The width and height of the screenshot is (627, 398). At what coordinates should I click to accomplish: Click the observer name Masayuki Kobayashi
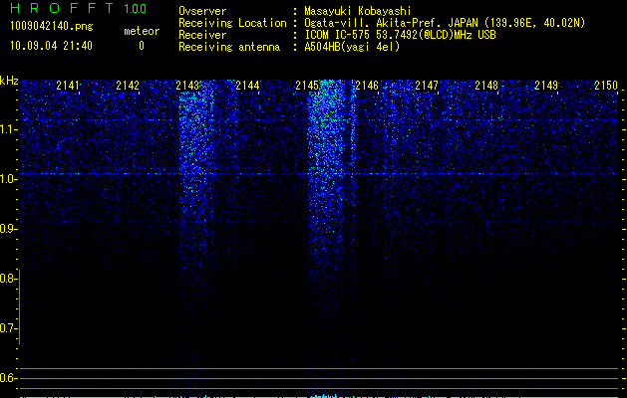(358, 11)
